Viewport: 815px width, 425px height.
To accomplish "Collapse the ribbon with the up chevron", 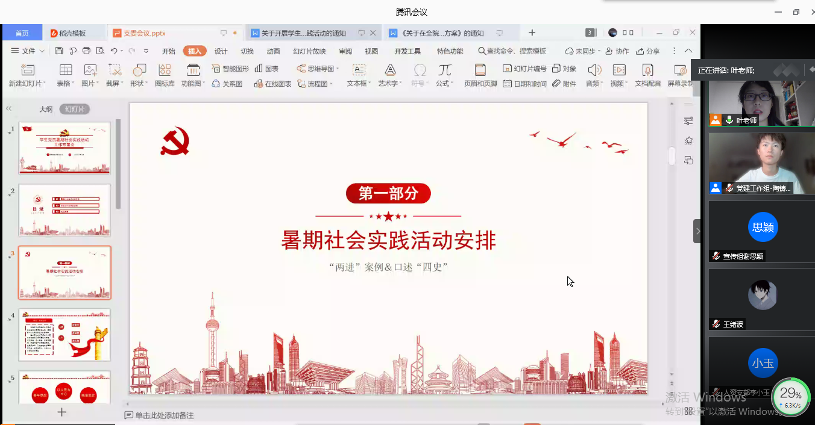I will click(x=688, y=51).
